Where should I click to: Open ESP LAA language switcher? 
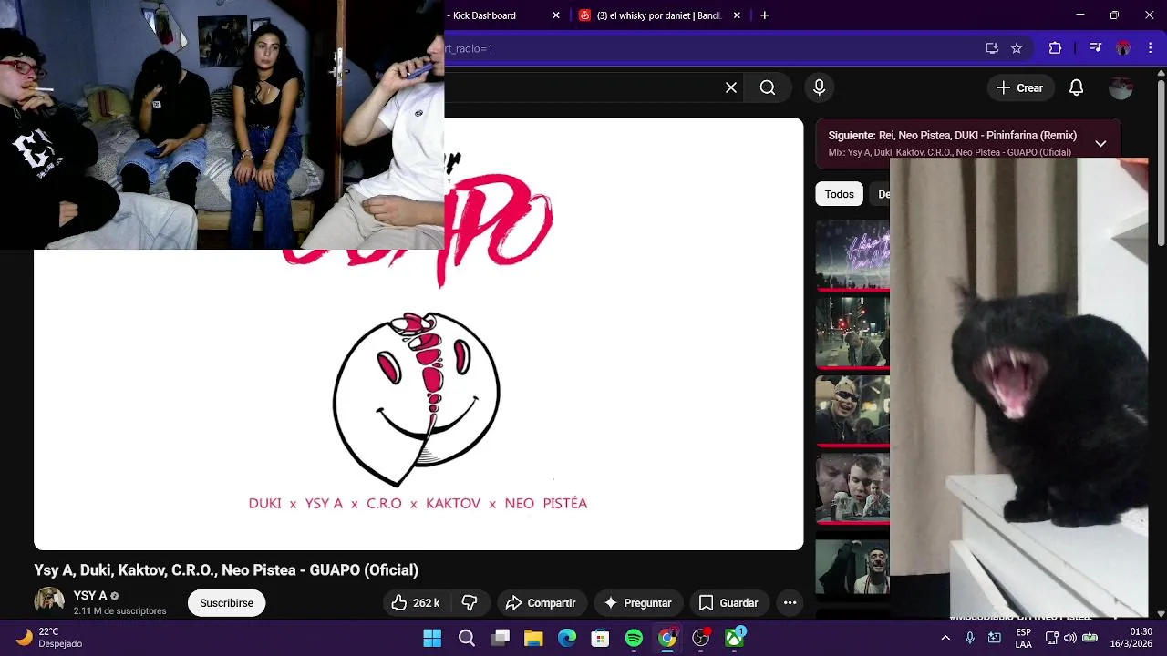click(x=1023, y=638)
